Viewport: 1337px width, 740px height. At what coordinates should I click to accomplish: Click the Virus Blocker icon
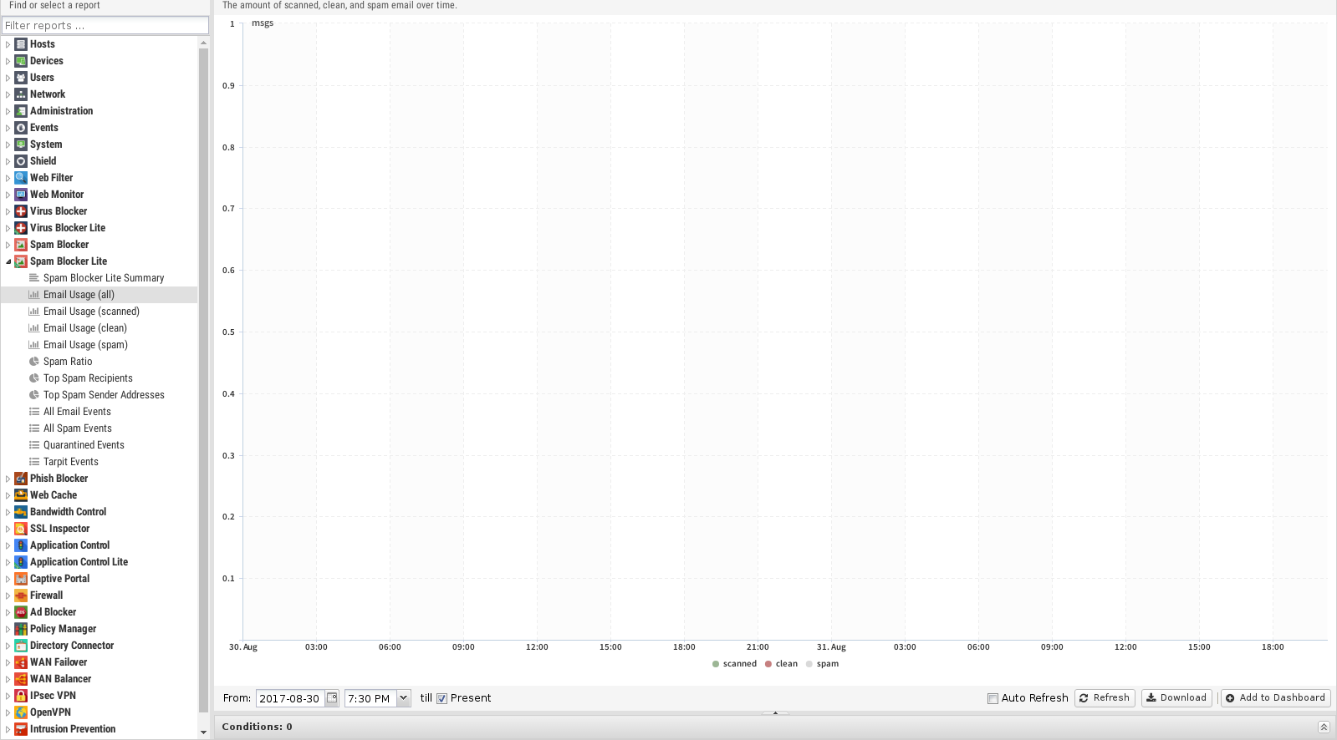21,211
